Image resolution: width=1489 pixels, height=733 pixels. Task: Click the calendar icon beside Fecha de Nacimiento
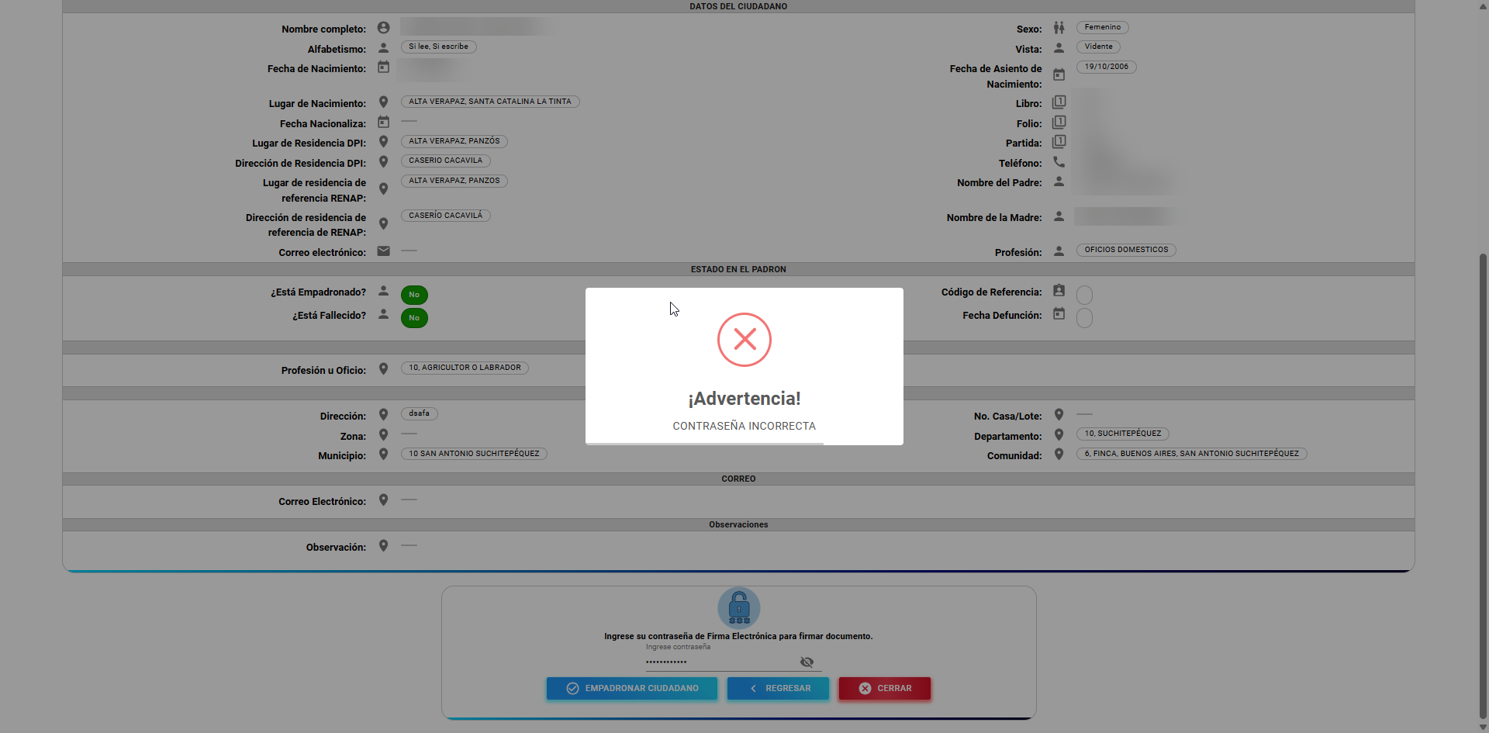click(x=383, y=67)
